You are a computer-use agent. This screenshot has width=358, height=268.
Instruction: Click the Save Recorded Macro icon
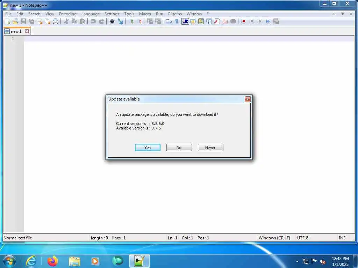click(276, 21)
